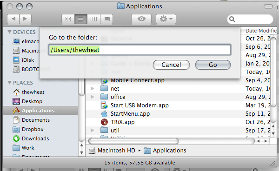
Task: Go back with the toolbar back arrow
Action: coord(13,19)
